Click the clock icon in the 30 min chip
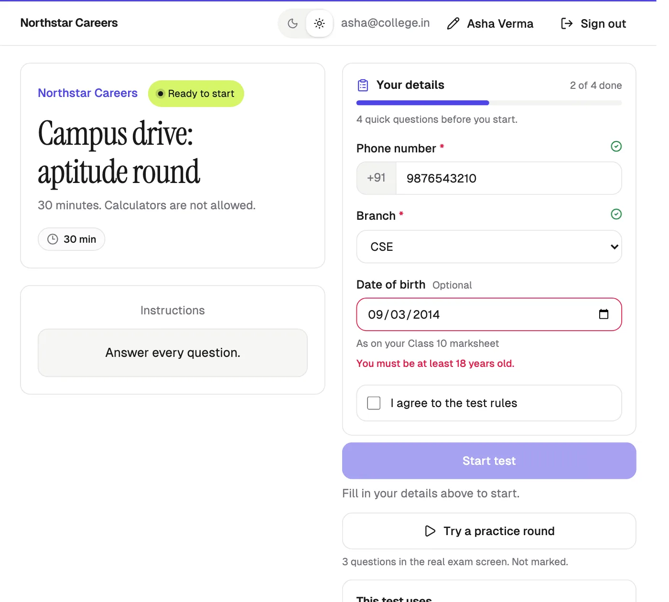 pos(53,239)
